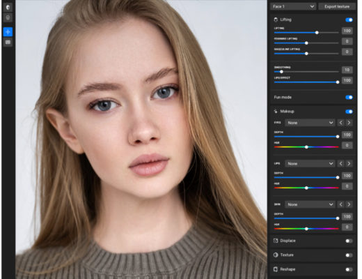Viewport: 362px width, 279px height.
Task: Click the Makeup section title text
Action: coord(287,112)
